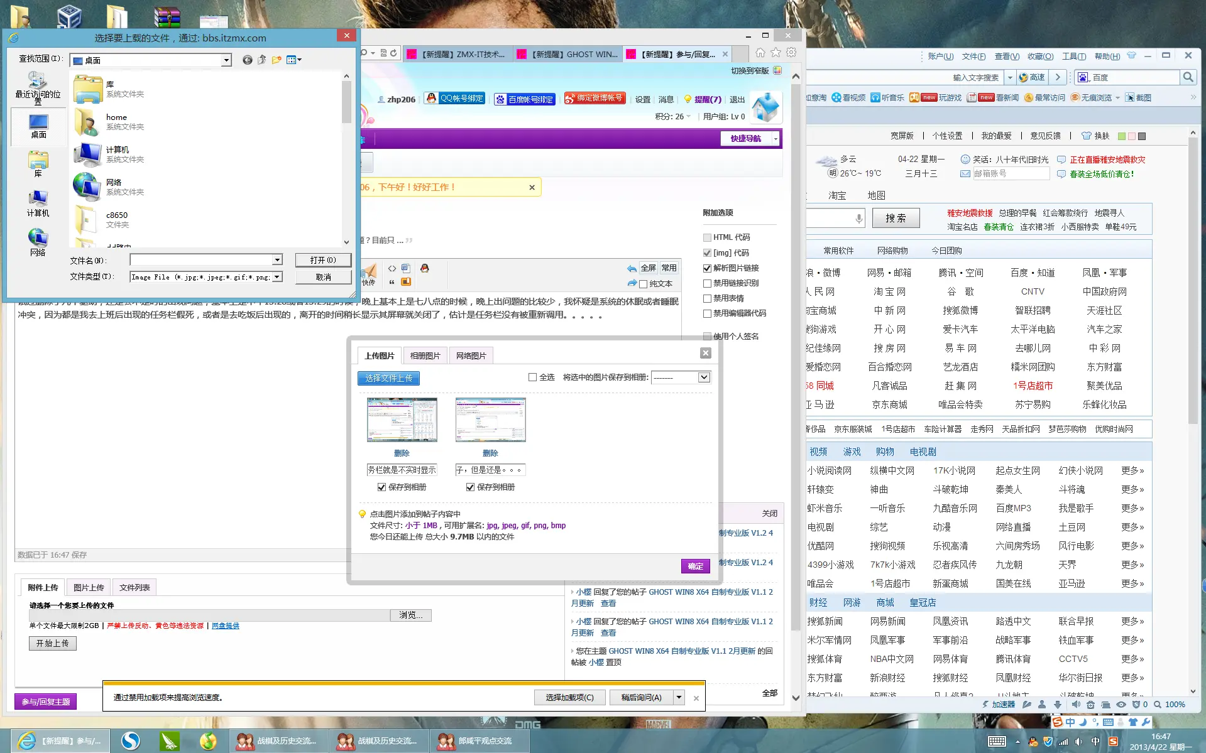Click 取消 in file dialog

click(323, 277)
